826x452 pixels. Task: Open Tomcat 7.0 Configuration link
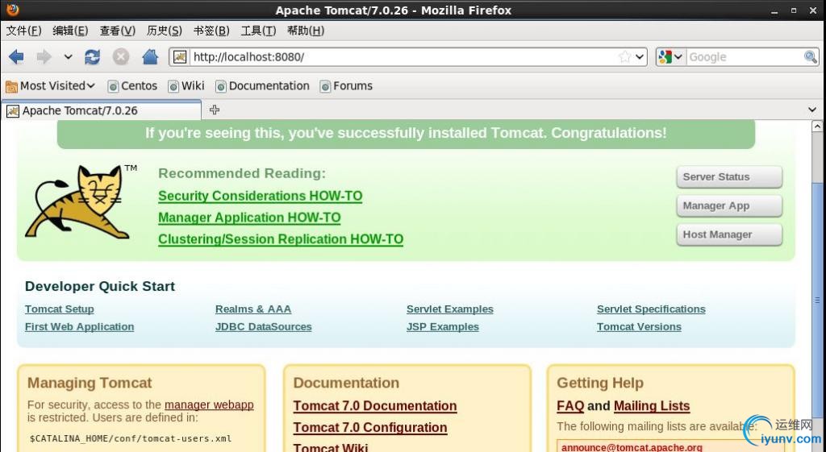[x=370, y=427]
